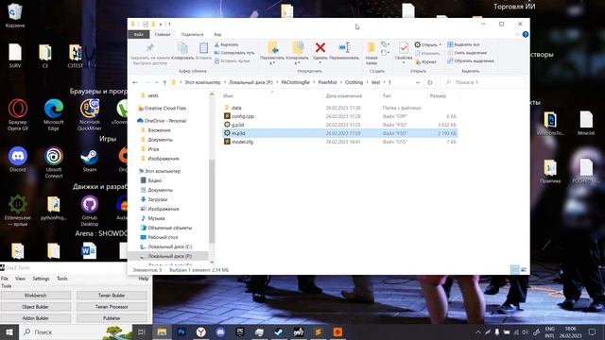Click the Cut scissors command

tap(227, 44)
